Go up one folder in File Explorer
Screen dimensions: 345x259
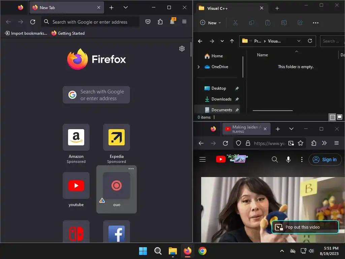coord(232,41)
